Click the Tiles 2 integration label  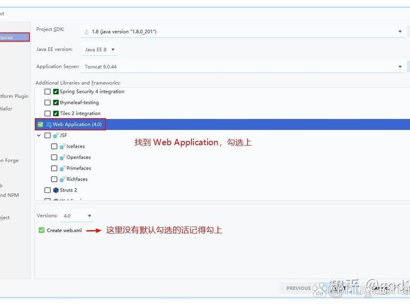click(80, 113)
